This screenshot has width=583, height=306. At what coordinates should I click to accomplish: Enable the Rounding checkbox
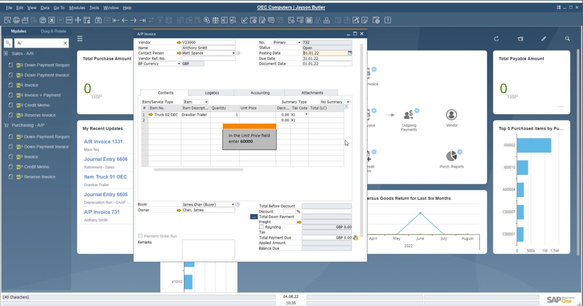click(x=262, y=227)
